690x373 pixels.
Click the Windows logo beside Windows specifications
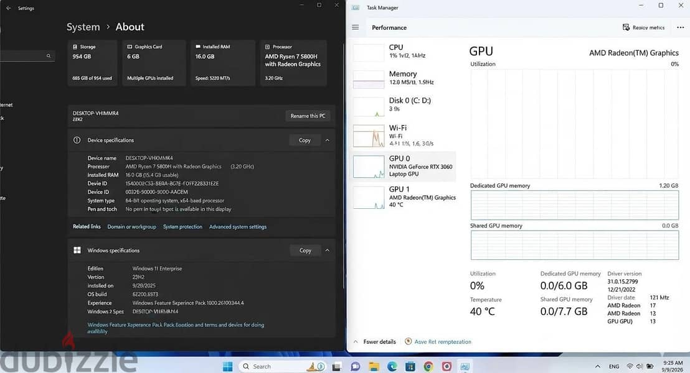pyautogui.click(x=77, y=250)
